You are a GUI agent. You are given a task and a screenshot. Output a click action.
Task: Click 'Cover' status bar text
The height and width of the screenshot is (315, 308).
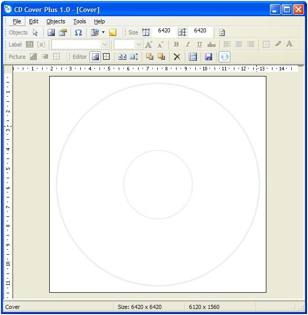pyautogui.click(x=13, y=307)
